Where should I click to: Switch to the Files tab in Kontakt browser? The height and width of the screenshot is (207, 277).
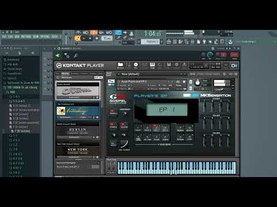click(x=58, y=74)
